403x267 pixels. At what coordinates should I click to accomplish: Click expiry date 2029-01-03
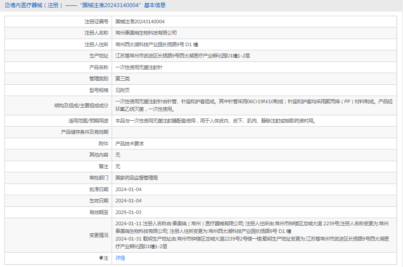[128, 212]
